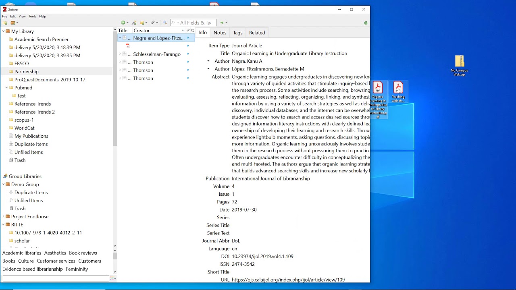Screen dimensions: 516x290
Task: Open the Tools menu
Action: (x=32, y=17)
